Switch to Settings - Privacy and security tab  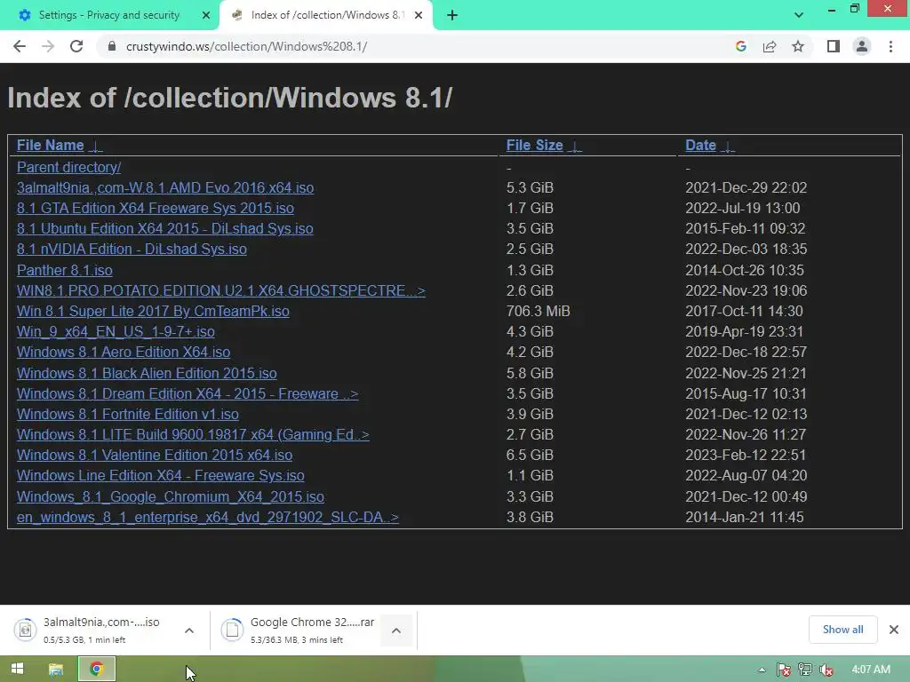(x=109, y=15)
